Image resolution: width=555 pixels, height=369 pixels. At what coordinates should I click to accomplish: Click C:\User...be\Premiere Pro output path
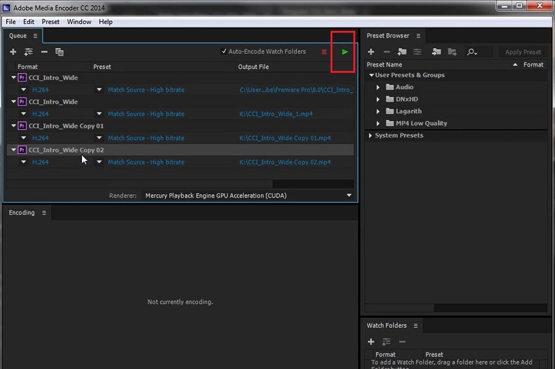[297, 90]
